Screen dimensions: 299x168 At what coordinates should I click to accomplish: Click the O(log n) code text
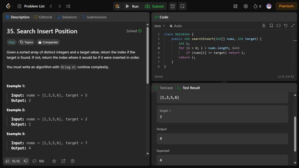(68, 67)
